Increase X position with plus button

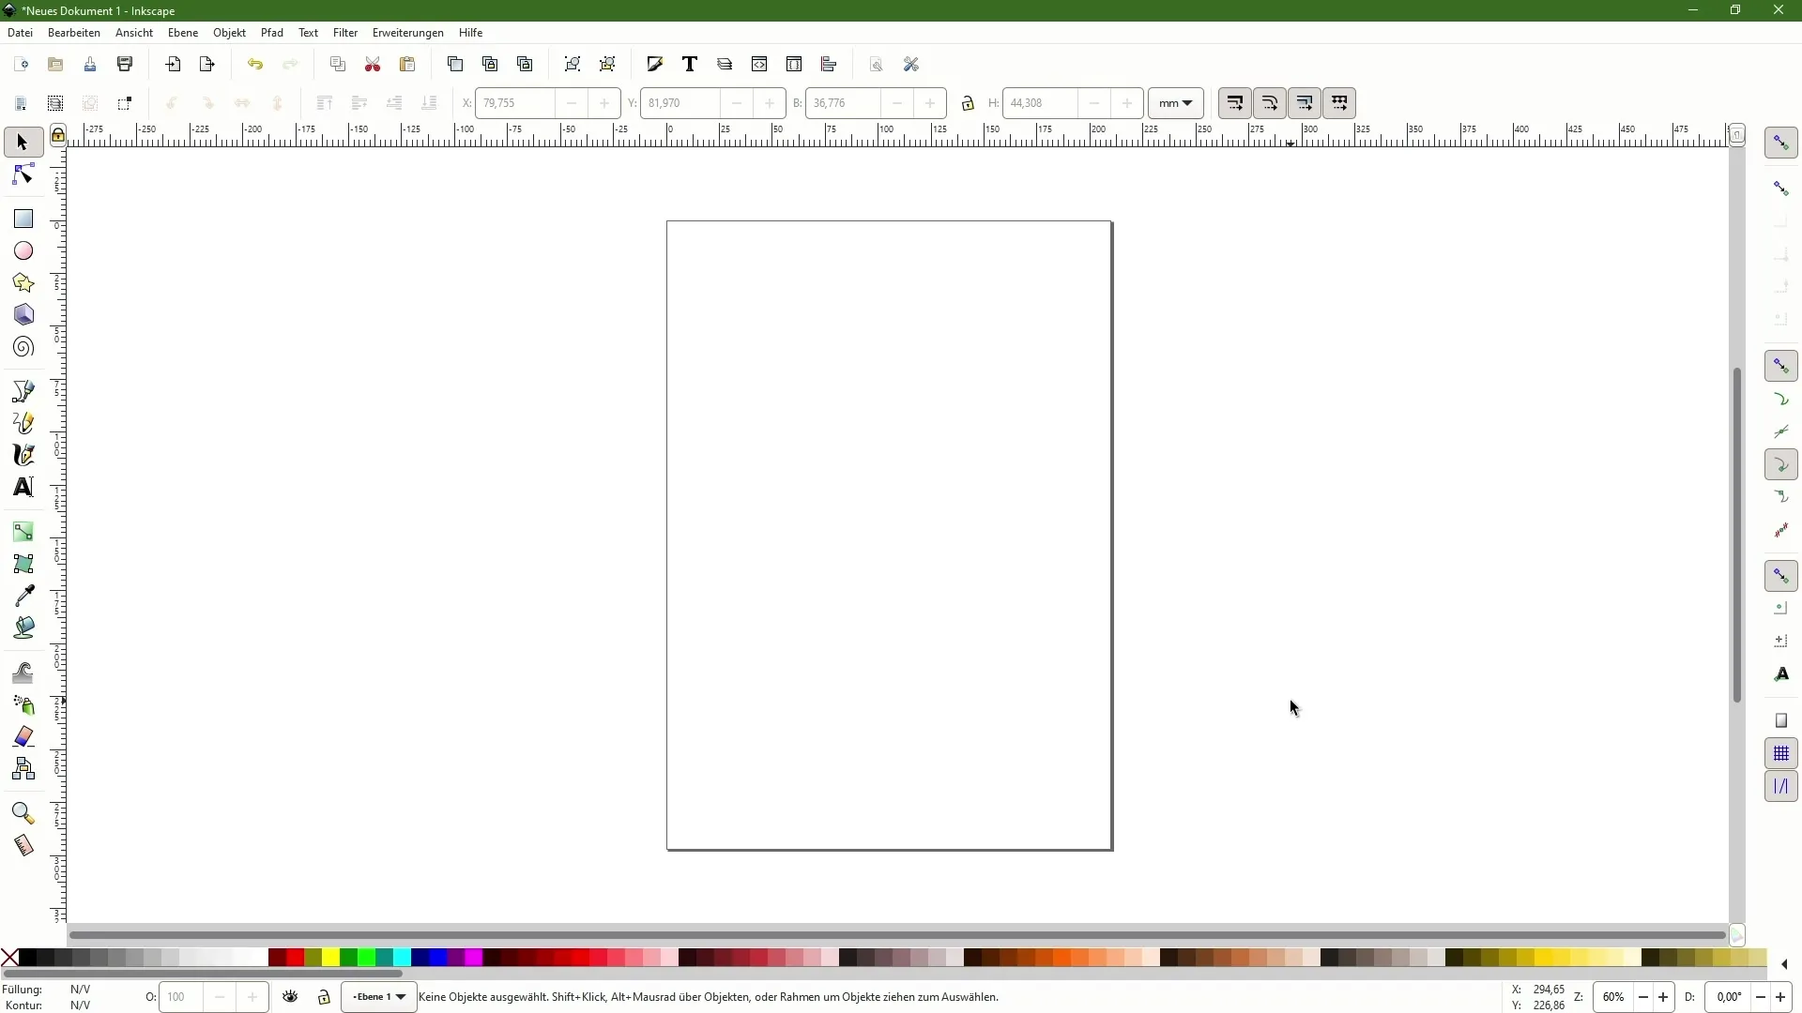click(604, 103)
